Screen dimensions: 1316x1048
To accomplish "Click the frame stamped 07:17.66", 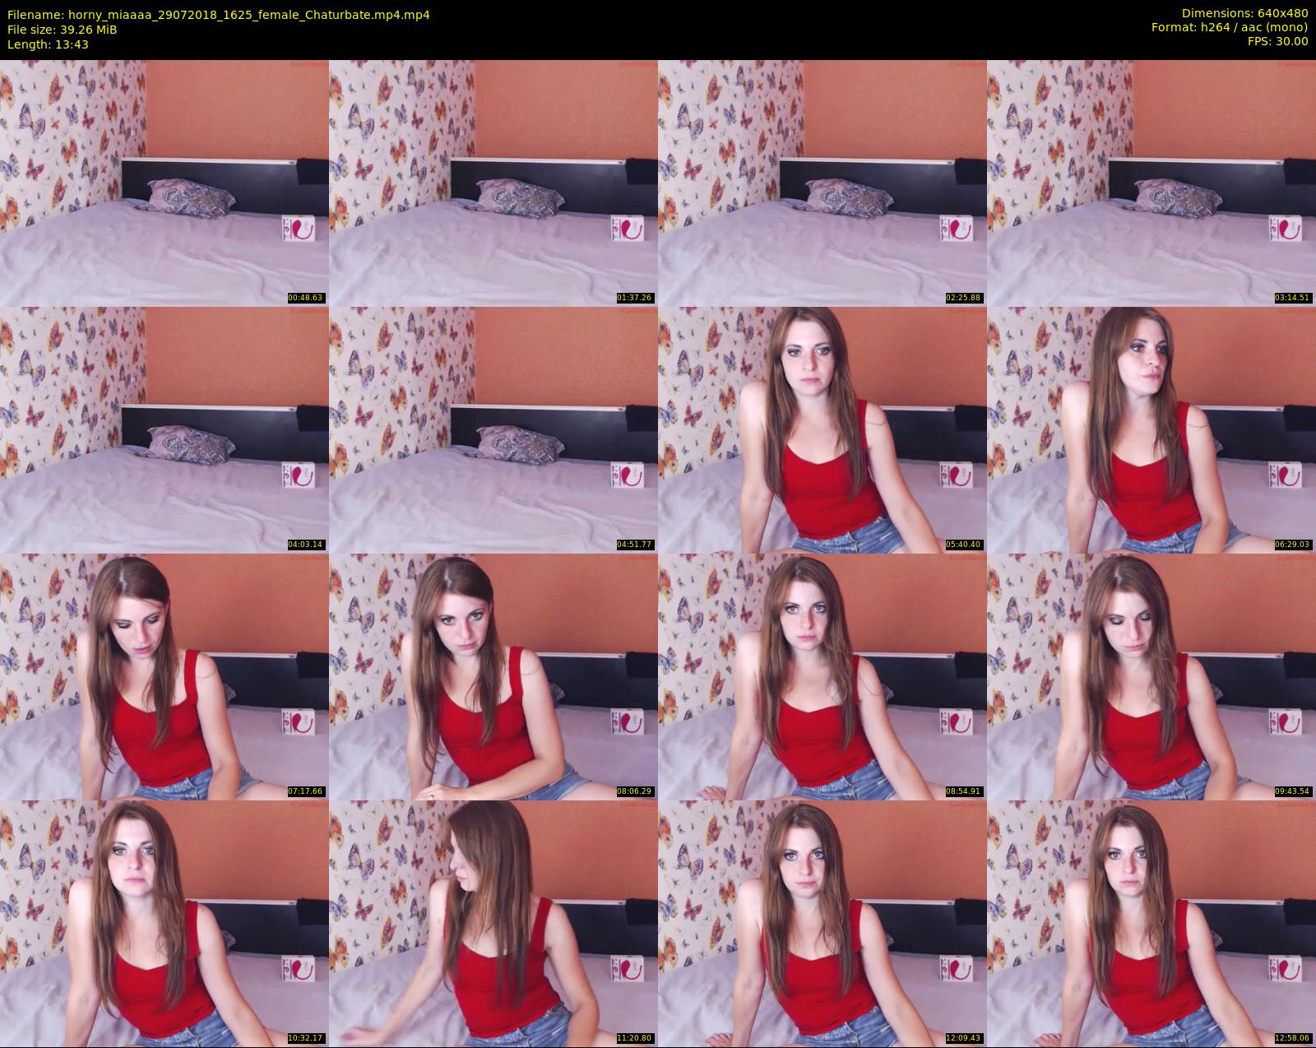I will 164,676.
